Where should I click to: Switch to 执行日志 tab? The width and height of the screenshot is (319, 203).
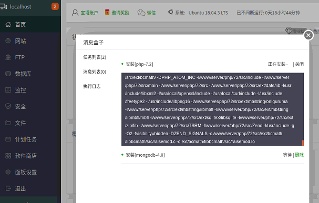point(92,86)
